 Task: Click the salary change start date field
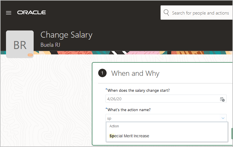click(x=161, y=99)
